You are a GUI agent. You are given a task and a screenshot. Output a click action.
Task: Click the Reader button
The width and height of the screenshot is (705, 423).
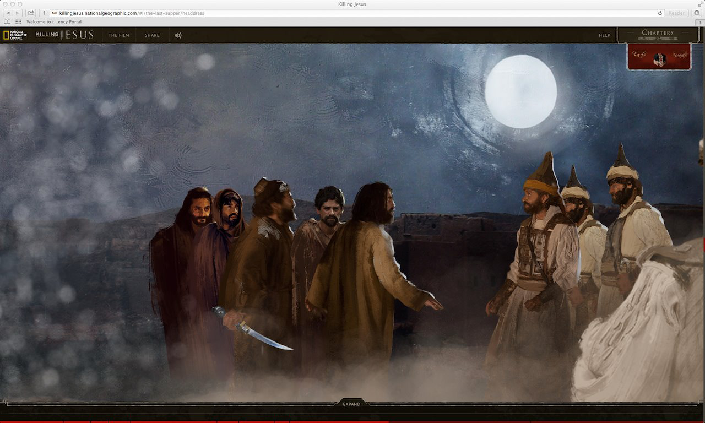tap(676, 13)
